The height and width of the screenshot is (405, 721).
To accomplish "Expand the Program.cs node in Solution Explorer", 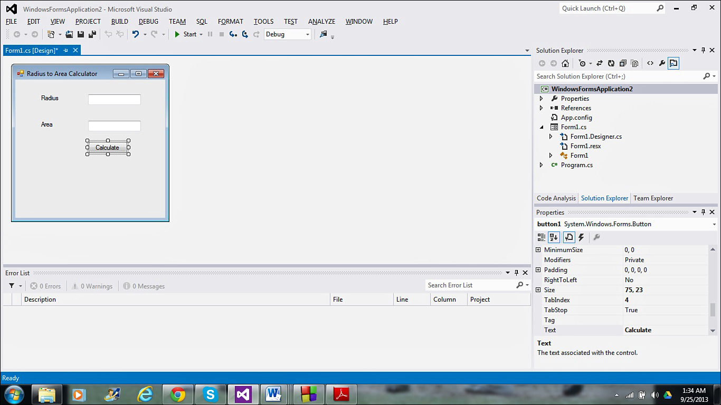I will tap(541, 165).
